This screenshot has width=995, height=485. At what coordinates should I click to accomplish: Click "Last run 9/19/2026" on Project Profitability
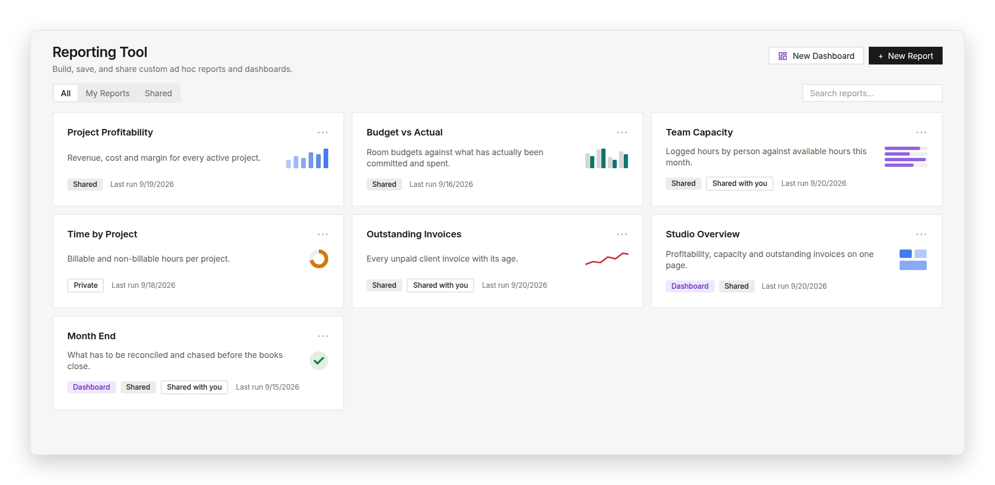click(142, 185)
